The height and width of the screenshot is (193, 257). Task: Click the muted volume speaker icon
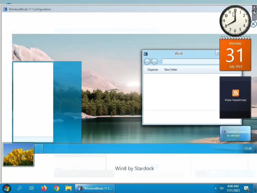tap(222, 188)
